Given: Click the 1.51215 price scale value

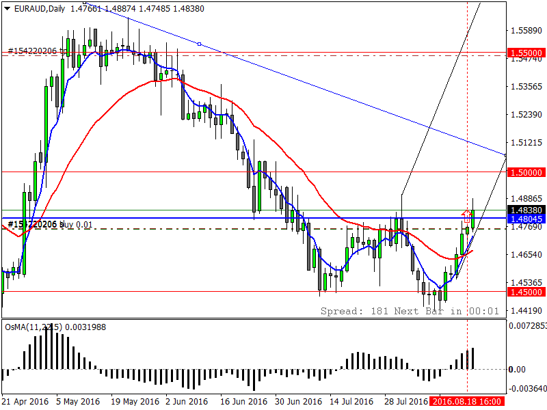Looking at the screenshot, I should [526, 142].
